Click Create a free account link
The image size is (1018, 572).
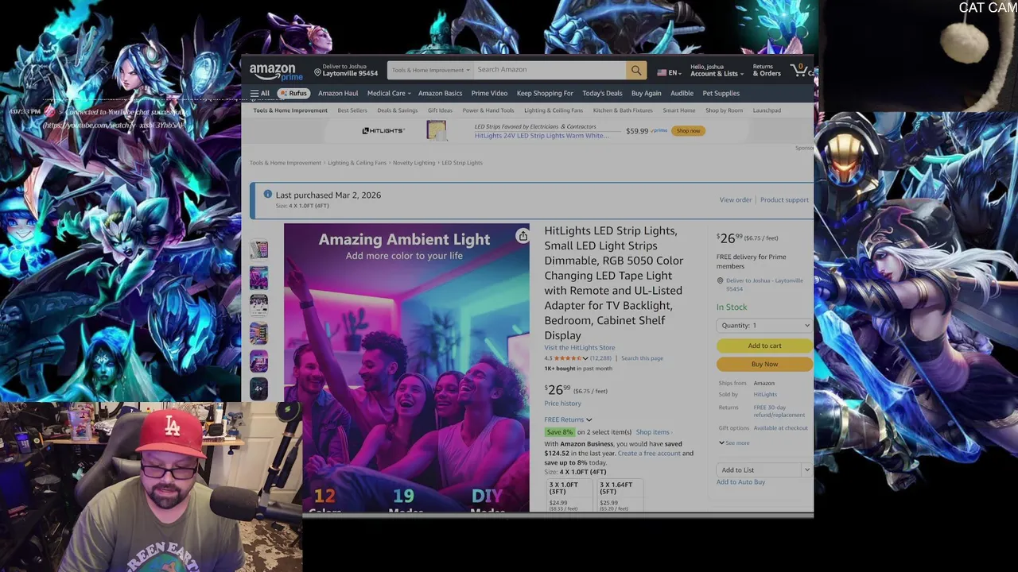[x=649, y=453]
